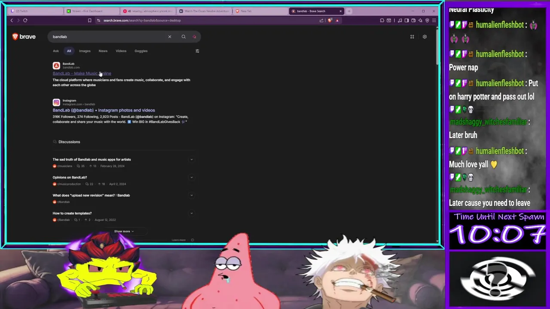Toggle the browser sidebar panel icon
Image resolution: width=550 pixels, height=309 pixels.
coord(406,20)
